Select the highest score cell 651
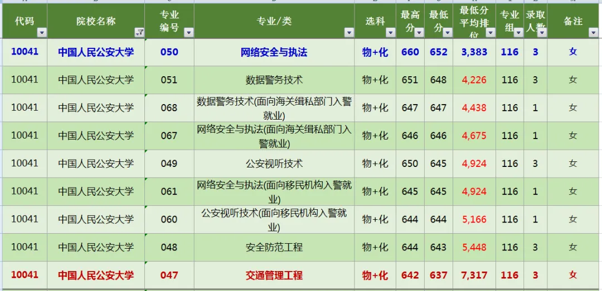The image size is (602, 291). 410,80
